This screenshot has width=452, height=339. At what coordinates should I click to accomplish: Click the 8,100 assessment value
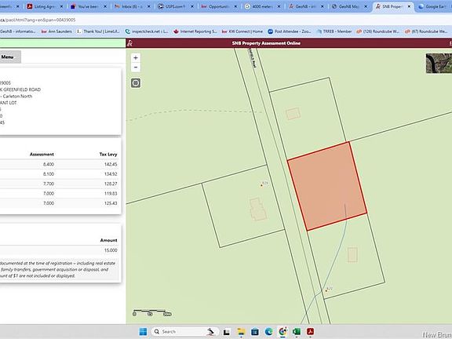pos(49,174)
